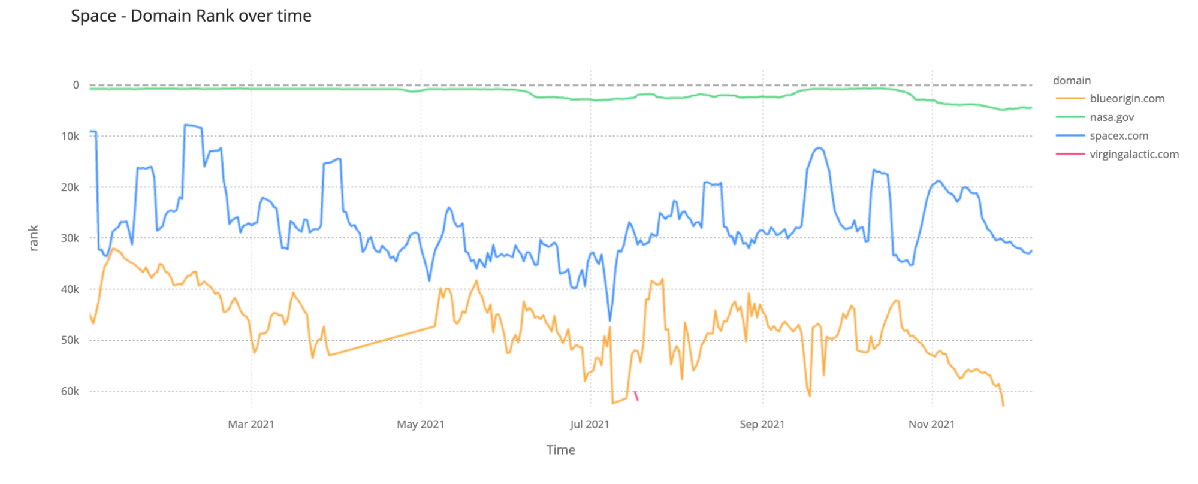Click the '10k' y-axis tick label

[x=70, y=137]
